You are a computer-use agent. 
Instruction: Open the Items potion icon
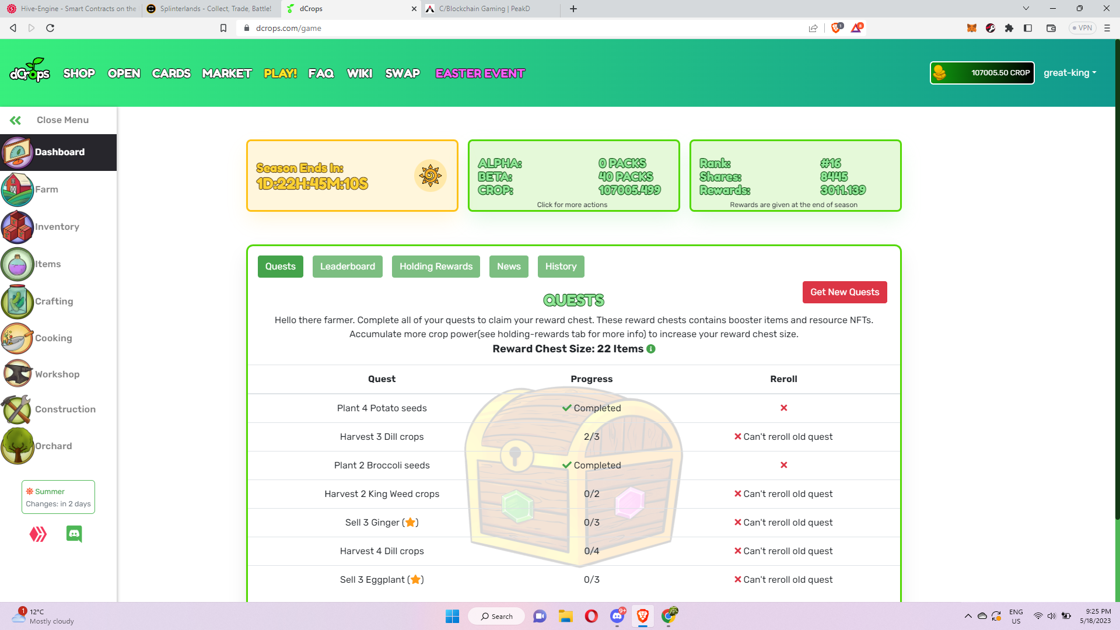coord(17,264)
